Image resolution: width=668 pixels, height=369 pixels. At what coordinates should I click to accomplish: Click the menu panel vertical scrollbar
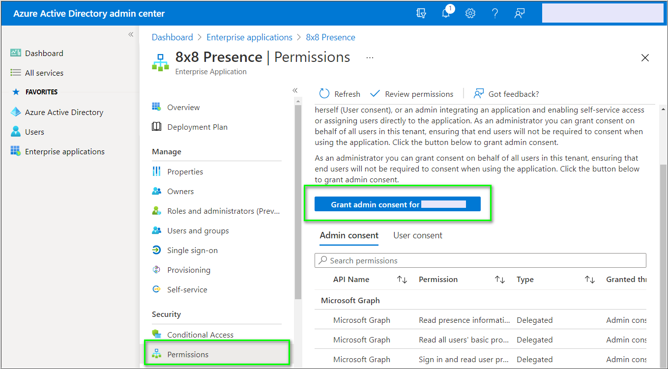tap(297, 201)
